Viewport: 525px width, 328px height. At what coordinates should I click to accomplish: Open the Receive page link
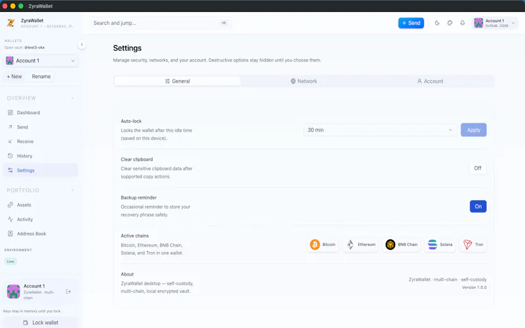pos(41,141)
